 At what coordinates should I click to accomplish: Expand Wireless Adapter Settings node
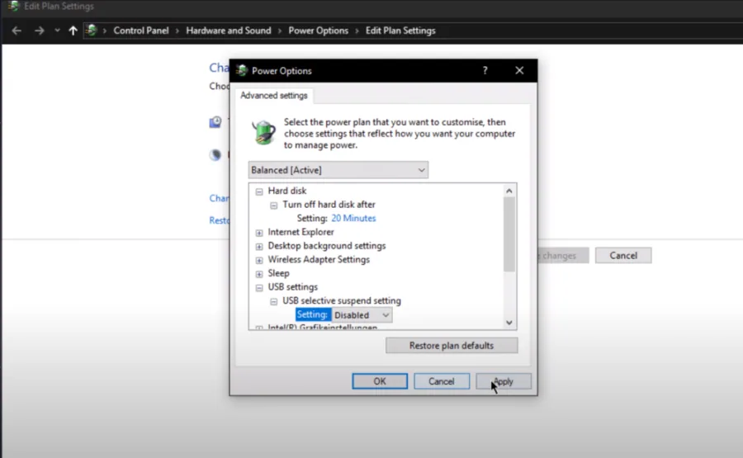coord(259,260)
